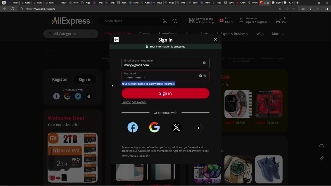Continue with X in the dialog
This screenshot has width=331, height=186.
click(176, 127)
